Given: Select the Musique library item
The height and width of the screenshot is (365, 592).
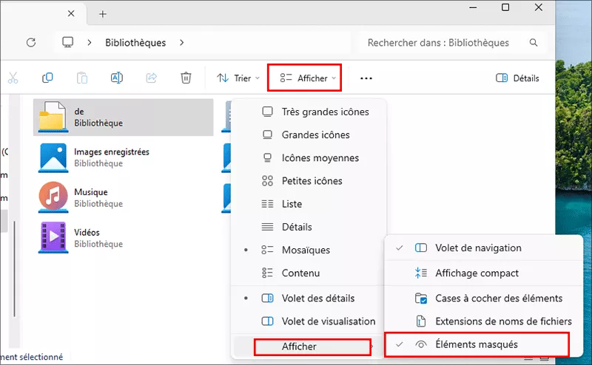Looking at the screenshot, I should coord(90,197).
